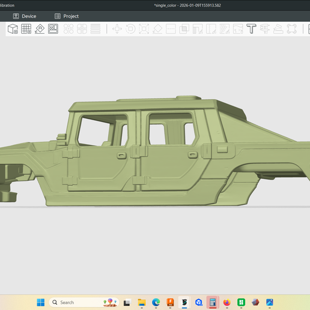Open the brown polyhedron app in taskbar

click(255, 302)
